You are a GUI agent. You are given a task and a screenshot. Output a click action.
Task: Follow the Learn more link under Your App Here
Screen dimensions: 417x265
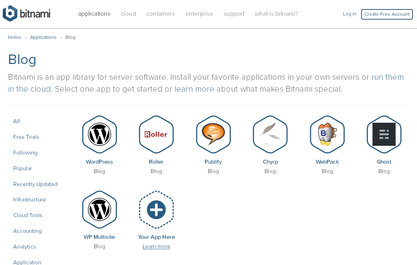pos(156,246)
